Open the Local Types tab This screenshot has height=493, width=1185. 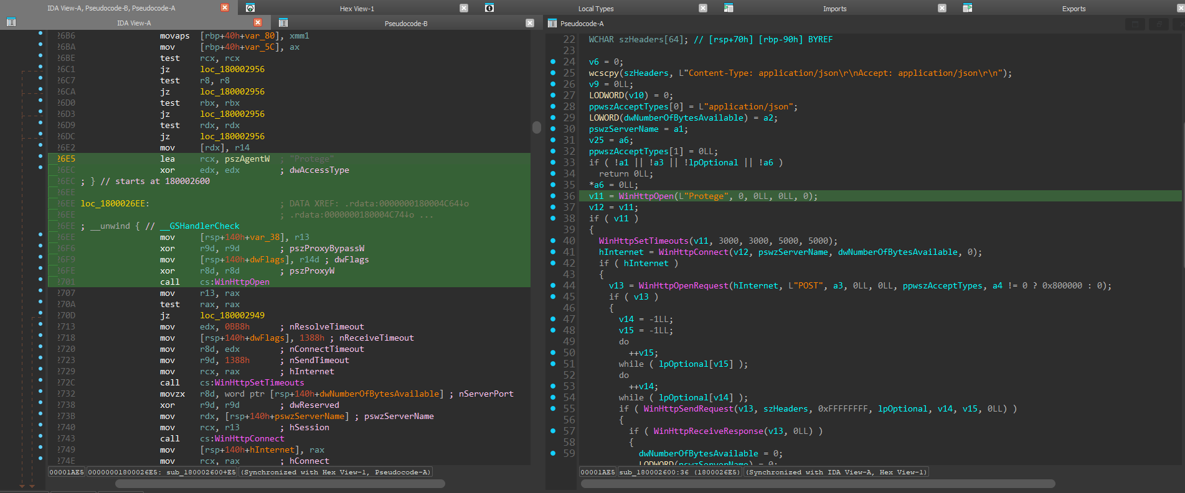(596, 9)
